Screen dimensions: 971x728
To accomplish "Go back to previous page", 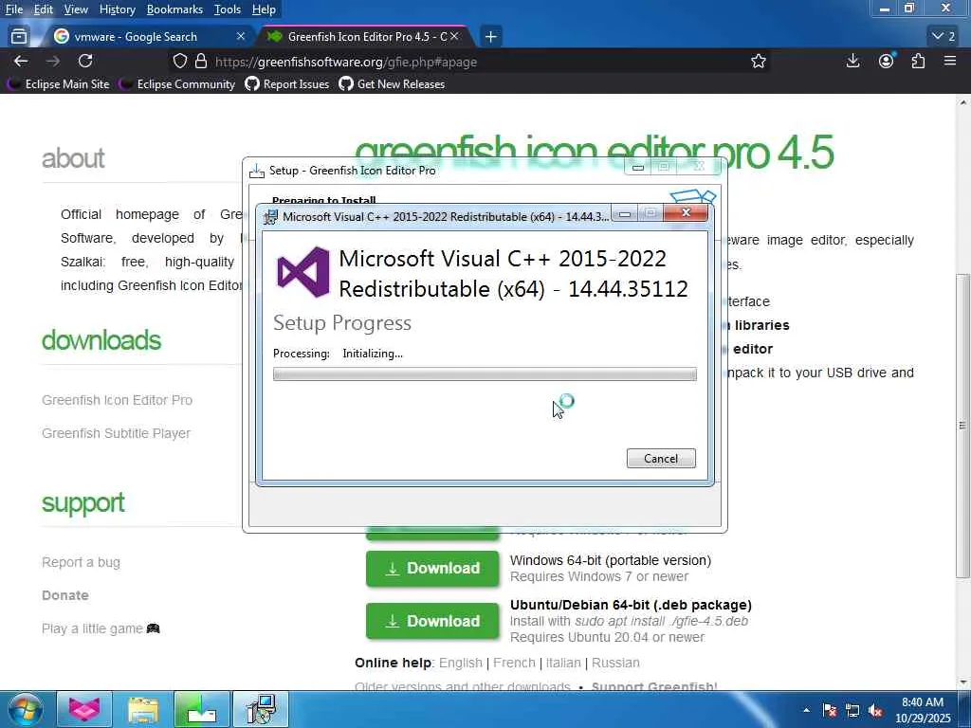I will tap(21, 62).
